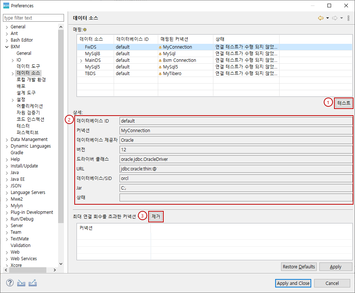This screenshot has width=355, height=293.
Task: Click the yellow back navigation arrow
Action: [x=320, y=18]
